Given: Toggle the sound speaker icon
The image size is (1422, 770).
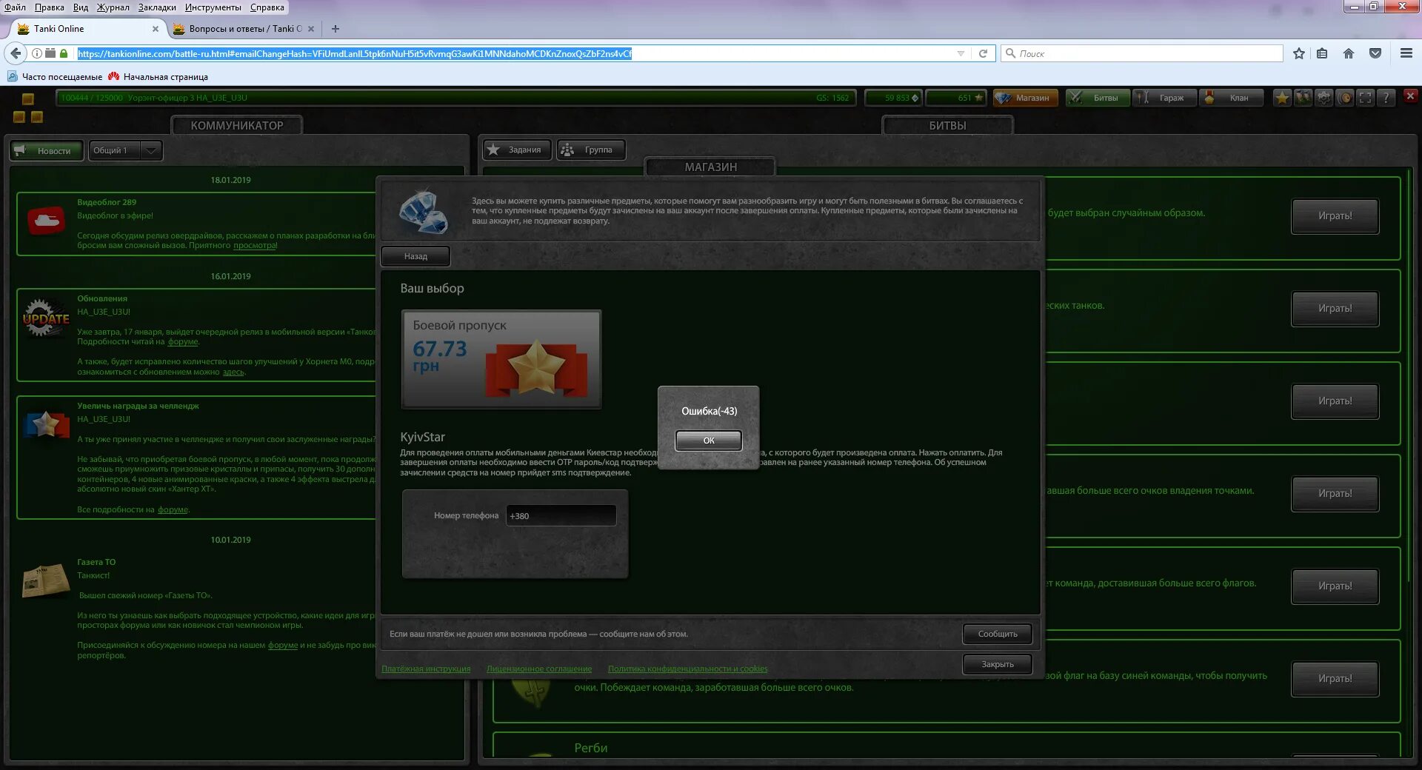Looking at the screenshot, I should 1344,98.
